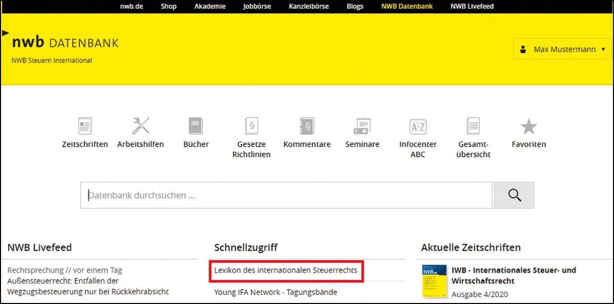Open the Gesamtübersicht document icon
614x304 pixels.
pos(474,126)
